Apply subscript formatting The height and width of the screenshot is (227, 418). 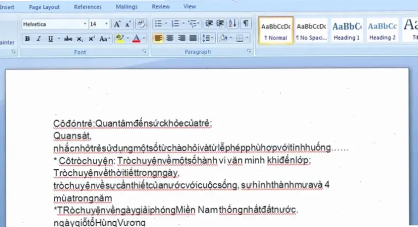click(x=80, y=39)
